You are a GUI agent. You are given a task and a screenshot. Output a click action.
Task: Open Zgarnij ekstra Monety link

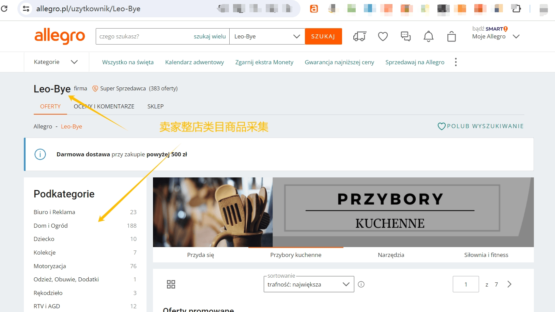[x=264, y=62]
